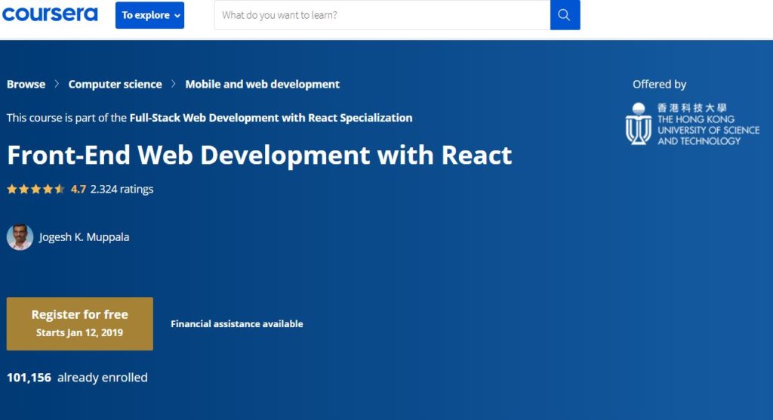Open Financial assistance available link
Viewport: 773px width, 420px height.
pos(236,324)
